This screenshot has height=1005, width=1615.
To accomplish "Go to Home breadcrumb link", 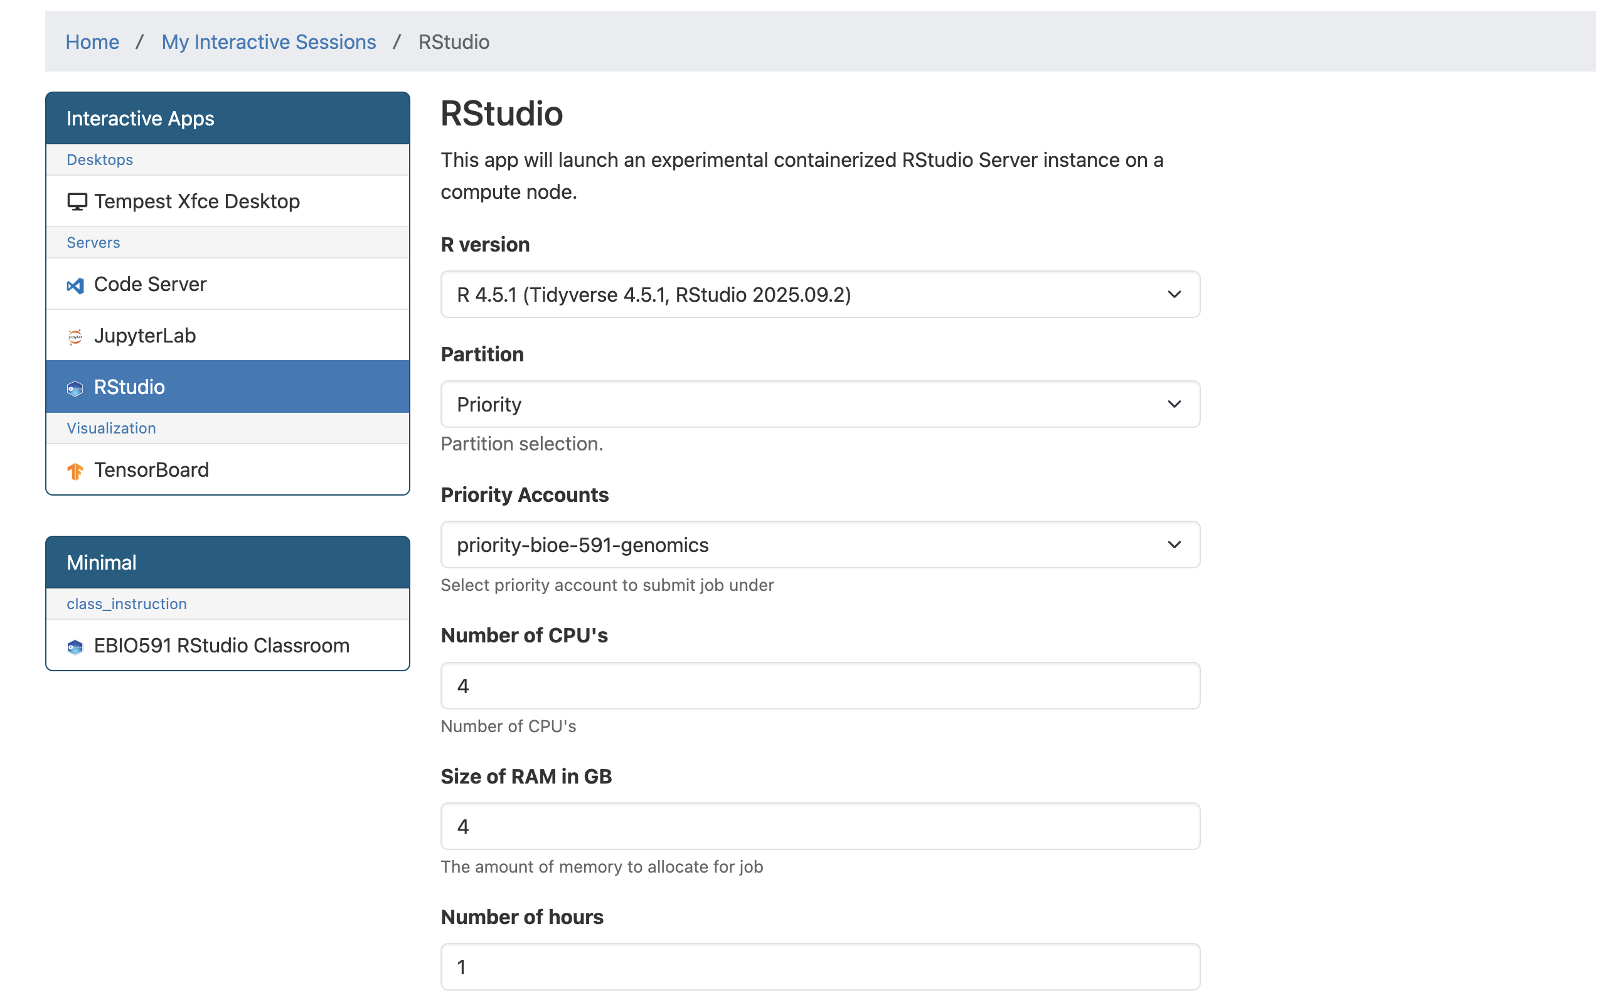I will (92, 42).
